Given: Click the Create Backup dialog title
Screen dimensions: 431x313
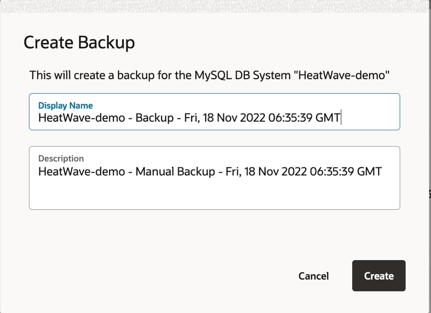Looking at the screenshot, I should click(79, 43).
